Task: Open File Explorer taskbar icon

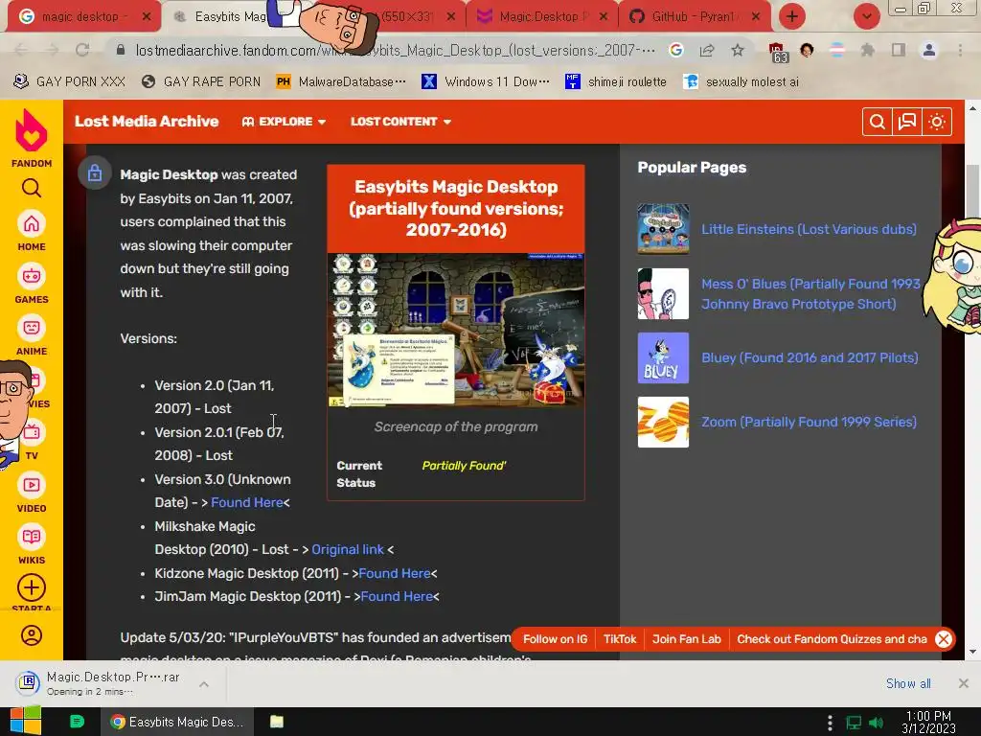Action: pyautogui.click(x=277, y=722)
